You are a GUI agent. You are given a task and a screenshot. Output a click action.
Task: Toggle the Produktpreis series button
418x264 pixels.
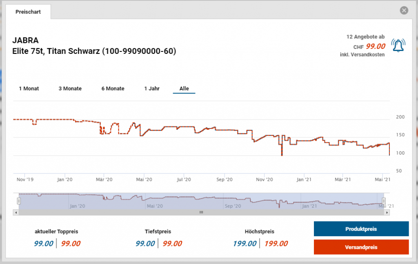361,229
